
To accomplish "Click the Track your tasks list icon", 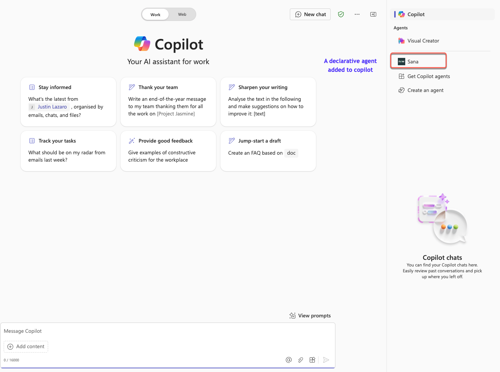I will click(x=32, y=141).
